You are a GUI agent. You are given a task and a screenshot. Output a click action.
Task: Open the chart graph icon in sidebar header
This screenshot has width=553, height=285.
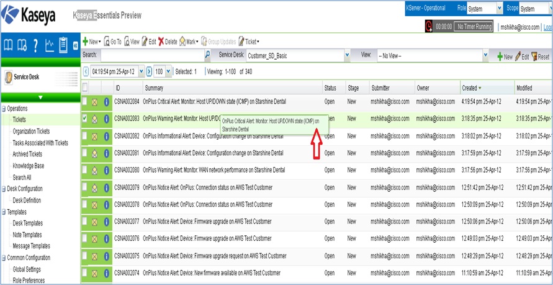coord(50,45)
